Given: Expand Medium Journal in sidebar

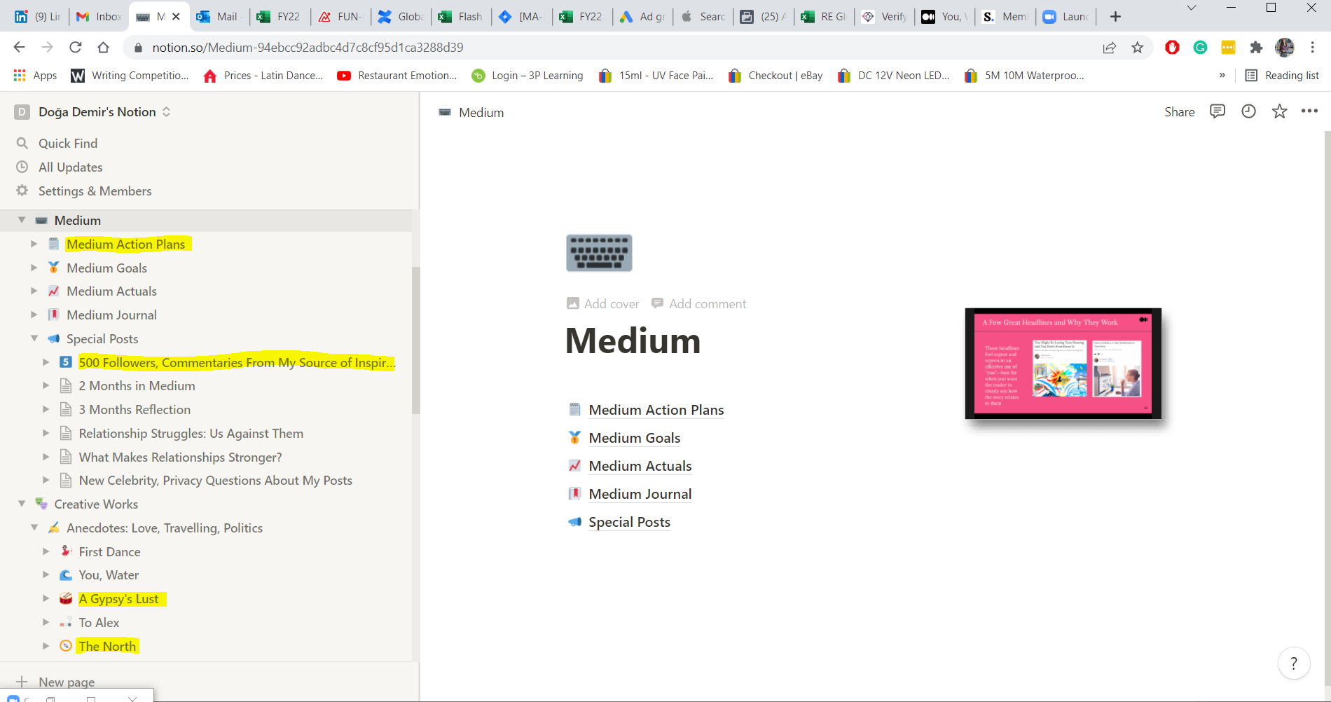Looking at the screenshot, I should [x=34, y=315].
